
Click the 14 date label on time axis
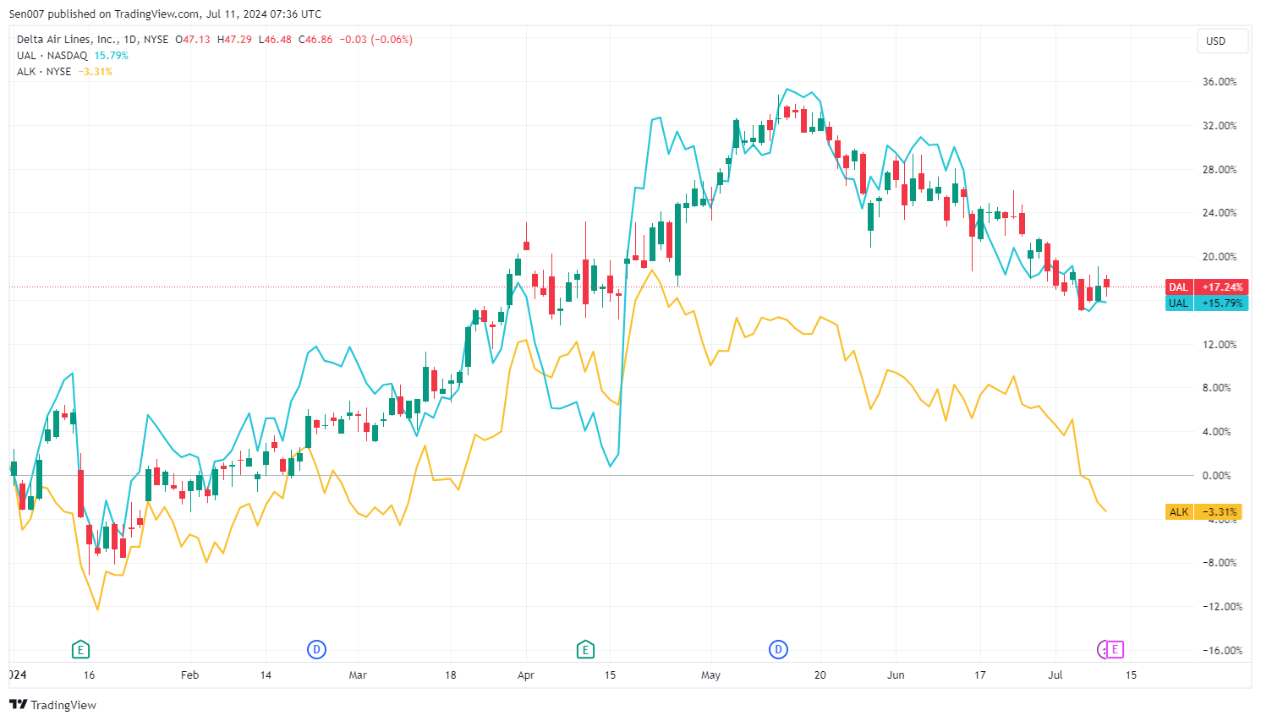[266, 675]
